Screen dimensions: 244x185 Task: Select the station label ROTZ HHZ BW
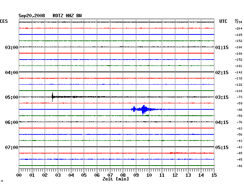click(x=67, y=16)
